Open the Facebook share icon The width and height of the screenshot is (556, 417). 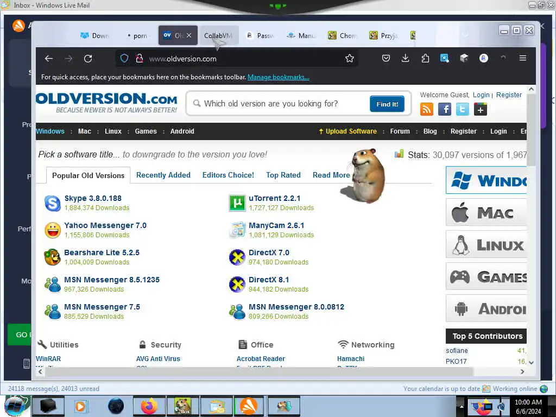pyautogui.click(x=445, y=109)
